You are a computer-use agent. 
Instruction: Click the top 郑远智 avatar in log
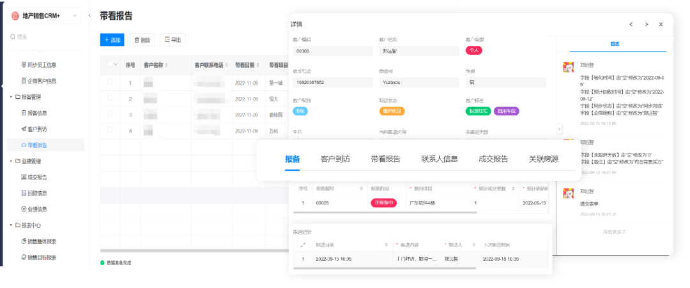click(569, 67)
